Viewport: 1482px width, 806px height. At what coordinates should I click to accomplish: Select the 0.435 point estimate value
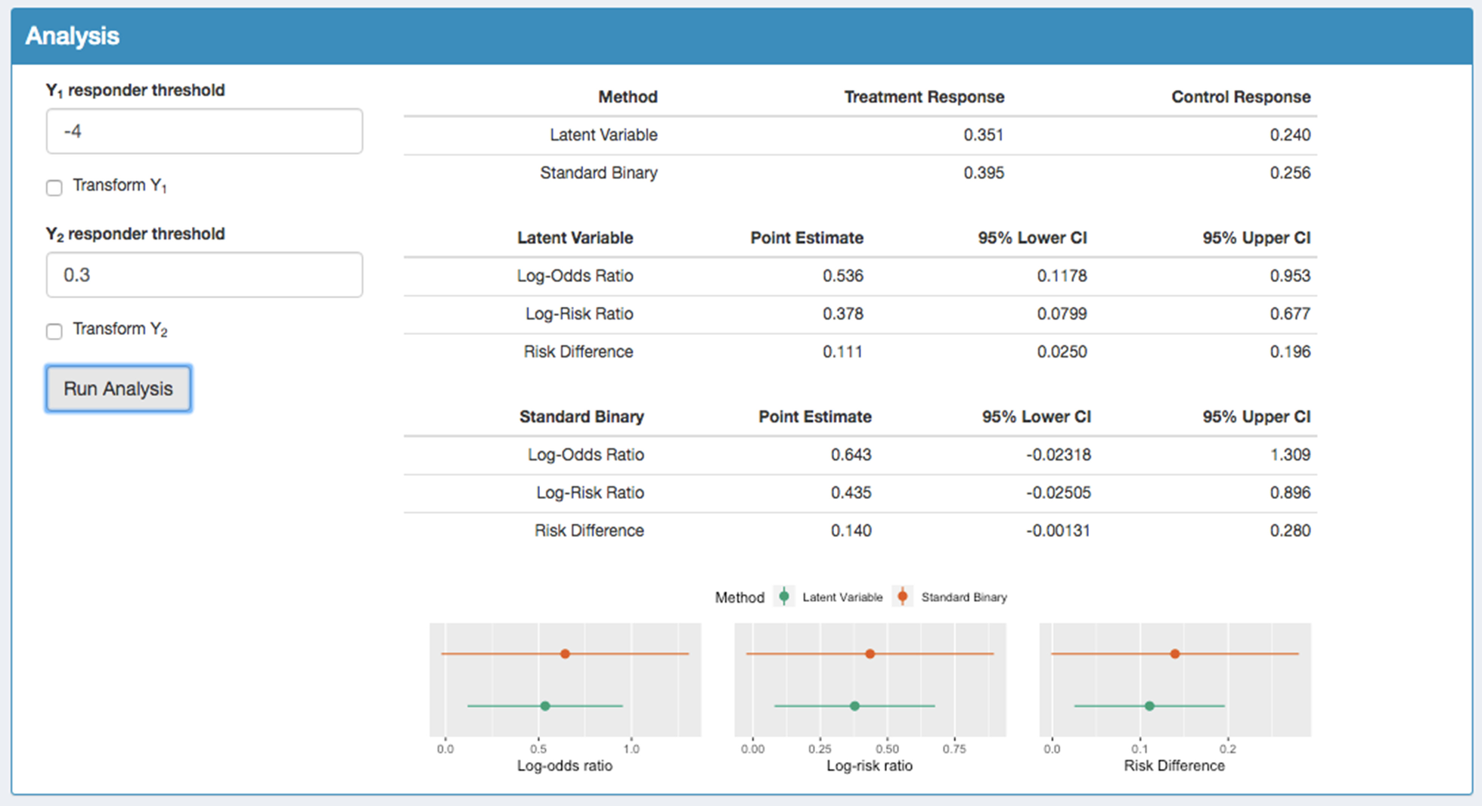click(x=851, y=492)
